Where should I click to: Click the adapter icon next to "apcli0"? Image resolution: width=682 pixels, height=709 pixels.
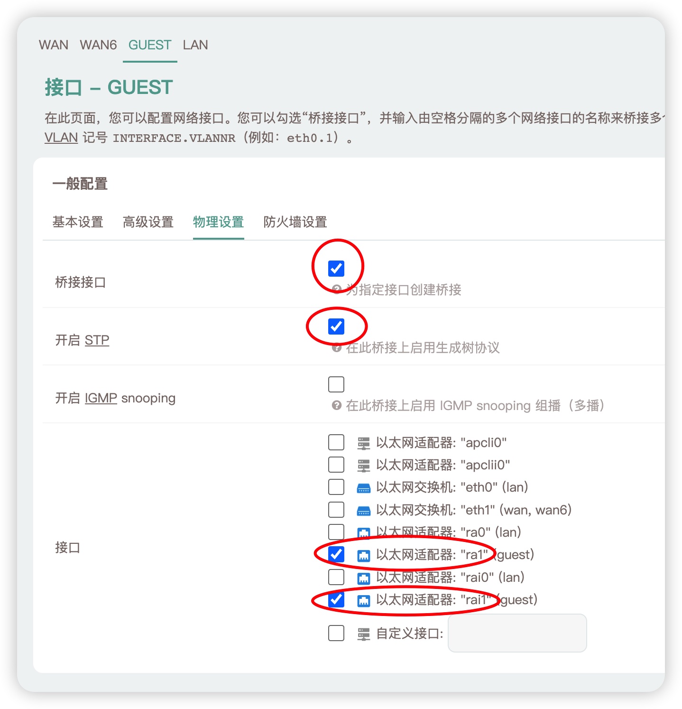click(363, 442)
